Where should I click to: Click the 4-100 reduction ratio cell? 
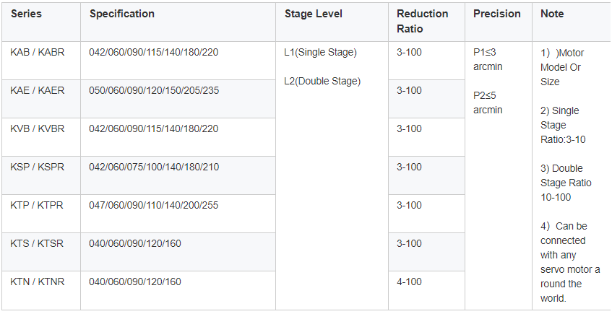[409, 282]
